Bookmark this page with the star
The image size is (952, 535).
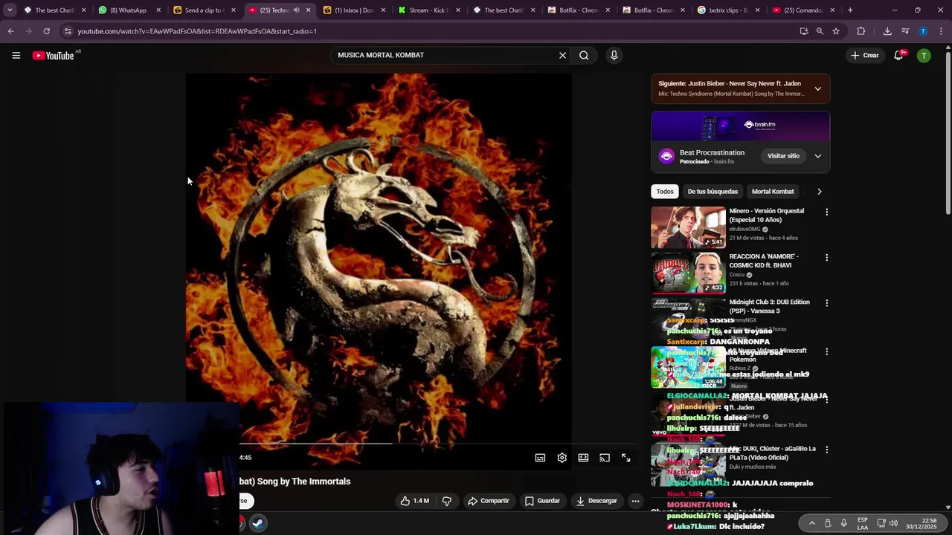836,31
